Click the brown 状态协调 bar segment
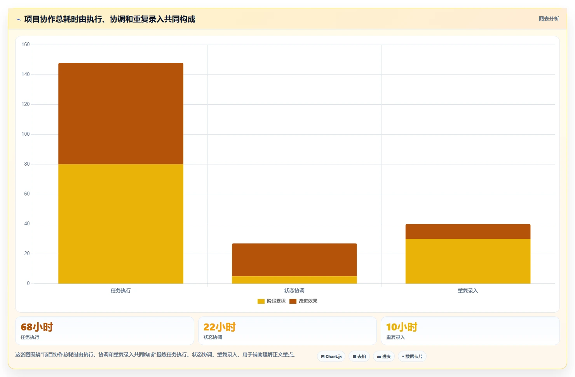Viewport: 575px width, 377px height. click(x=294, y=260)
